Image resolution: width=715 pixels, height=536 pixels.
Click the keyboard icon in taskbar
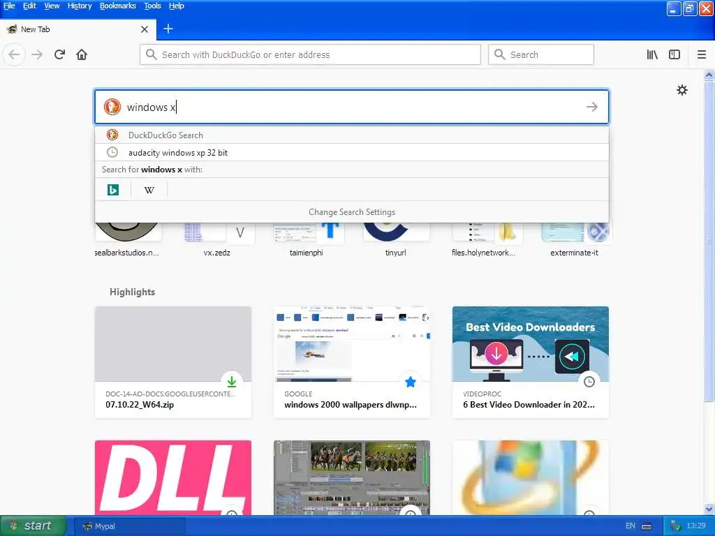647,526
